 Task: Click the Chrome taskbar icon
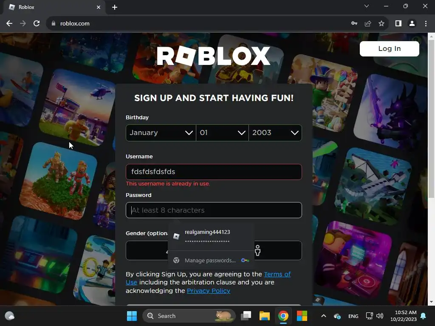pos(283,316)
